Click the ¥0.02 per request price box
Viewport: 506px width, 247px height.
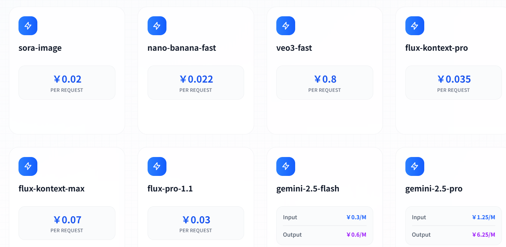(67, 83)
